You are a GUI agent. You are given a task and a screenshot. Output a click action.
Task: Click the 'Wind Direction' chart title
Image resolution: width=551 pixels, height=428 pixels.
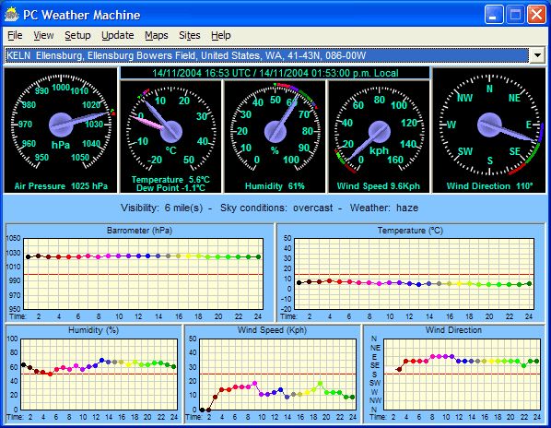[453, 330]
